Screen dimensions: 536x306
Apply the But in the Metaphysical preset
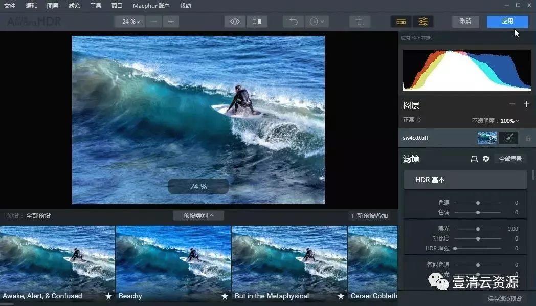point(289,263)
